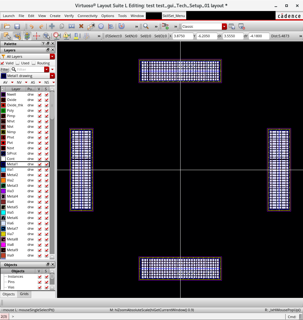This screenshot has height=320, width=303.
Task: Expand the Metal1 drawing layer dropdown
Action: point(52,76)
